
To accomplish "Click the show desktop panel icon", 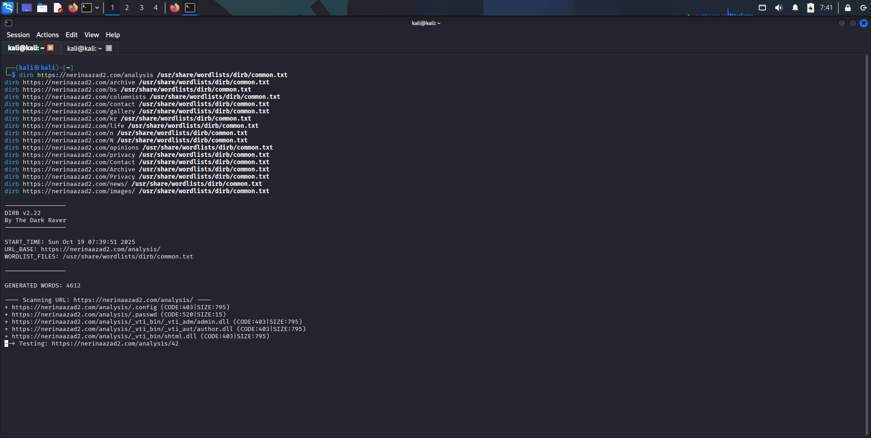I will (x=27, y=8).
